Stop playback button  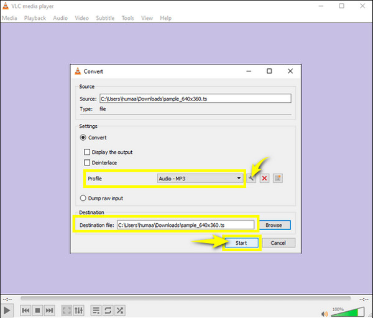pyautogui.click(x=37, y=310)
